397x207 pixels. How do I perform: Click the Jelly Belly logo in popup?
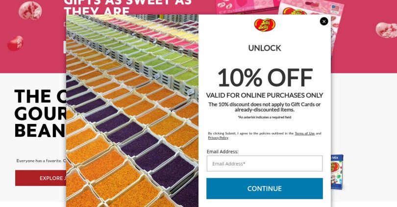pos(265,25)
